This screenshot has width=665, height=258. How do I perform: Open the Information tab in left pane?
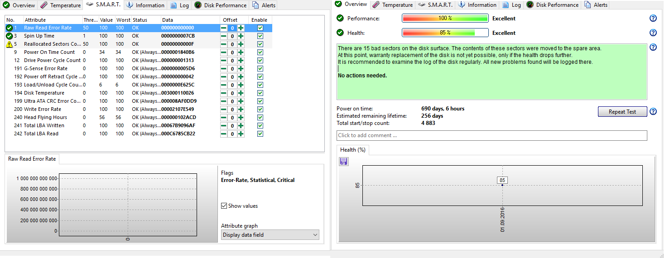click(x=145, y=5)
